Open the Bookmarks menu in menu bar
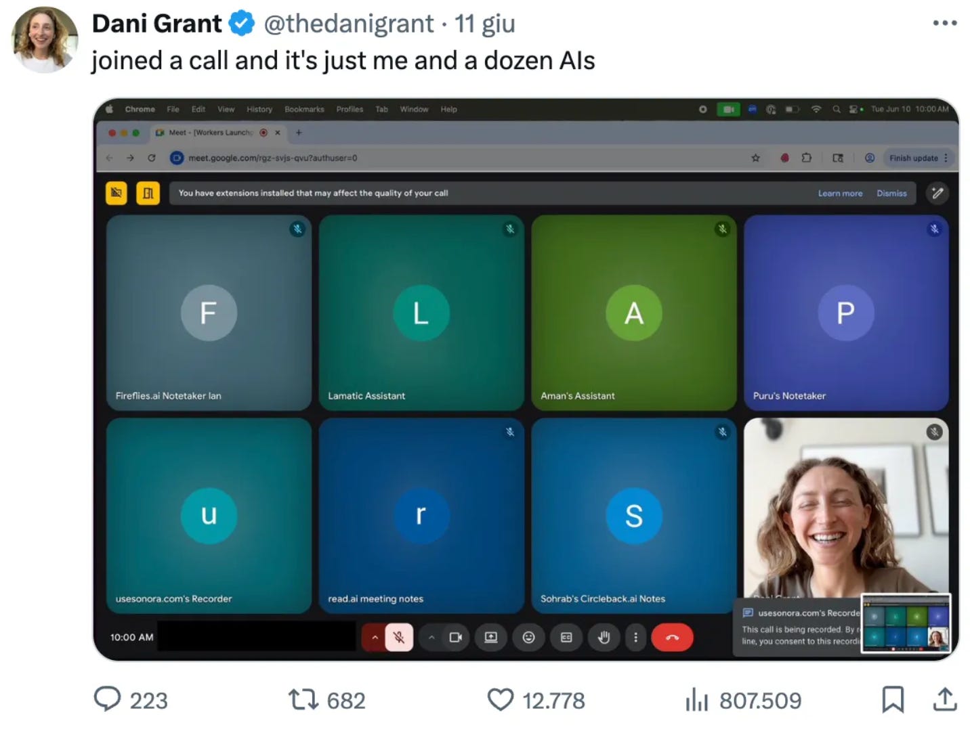 [304, 109]
